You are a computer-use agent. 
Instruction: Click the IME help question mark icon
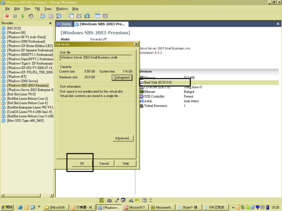click(144, 200)
